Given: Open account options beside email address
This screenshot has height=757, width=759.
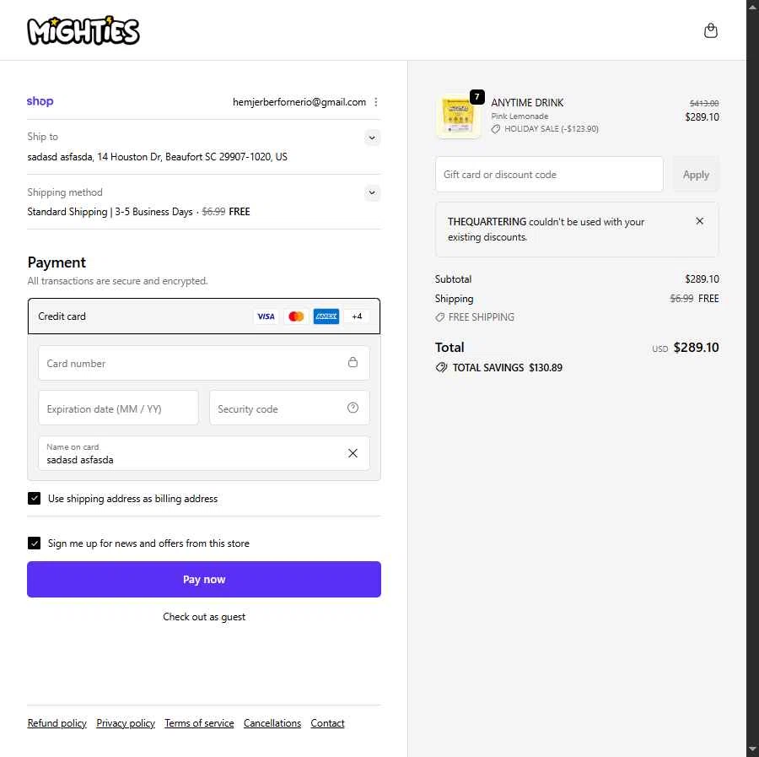Looking at the screenshot, I should pos(376,102).
